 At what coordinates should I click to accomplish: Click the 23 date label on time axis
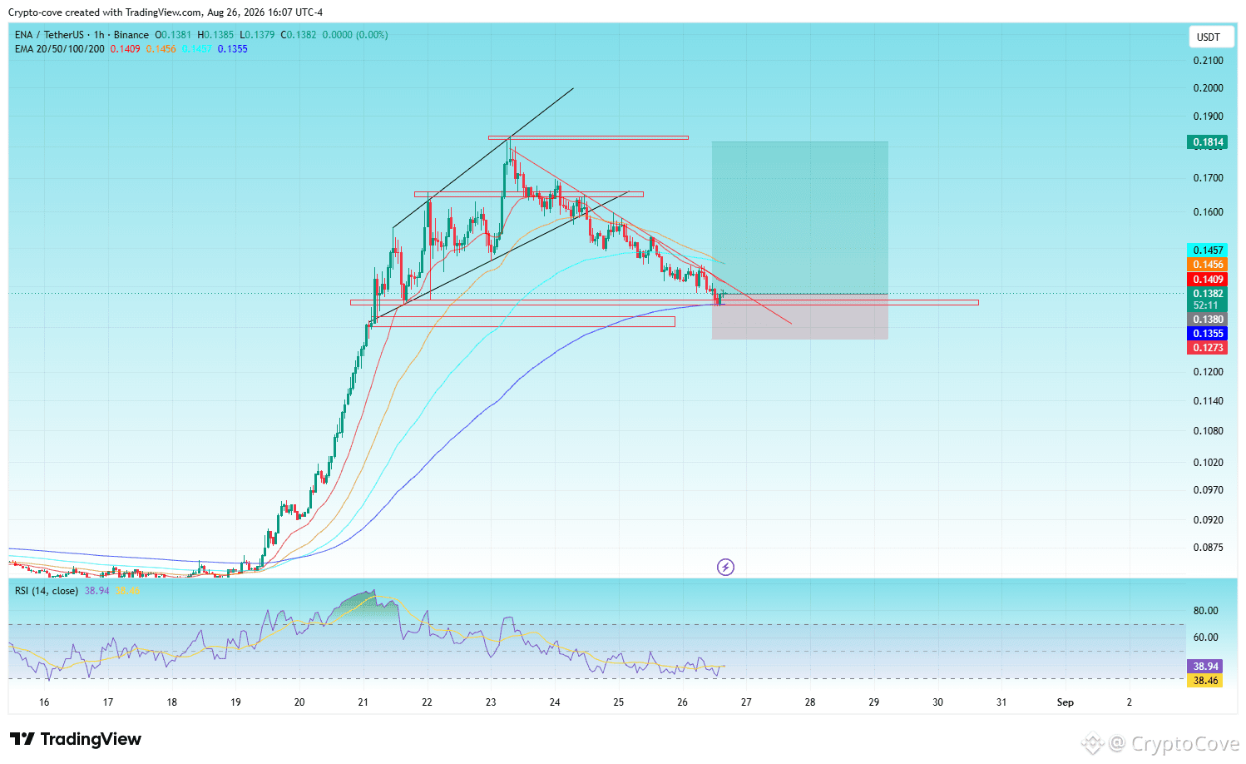point(491,702)
